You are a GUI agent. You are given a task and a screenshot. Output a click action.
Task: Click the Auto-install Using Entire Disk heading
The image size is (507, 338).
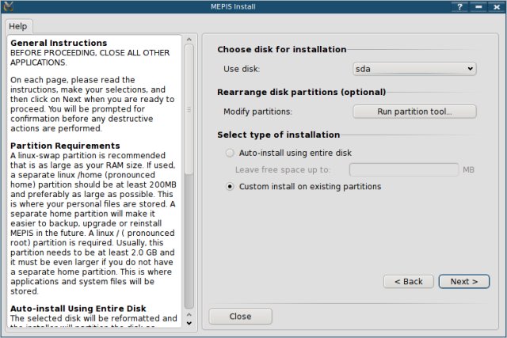click(78, 309)
